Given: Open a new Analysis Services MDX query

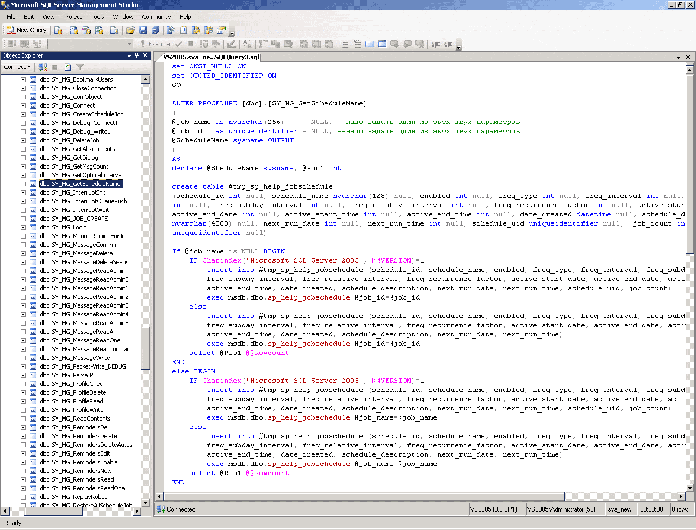Looking at the screenshot, I should point(74,30).
